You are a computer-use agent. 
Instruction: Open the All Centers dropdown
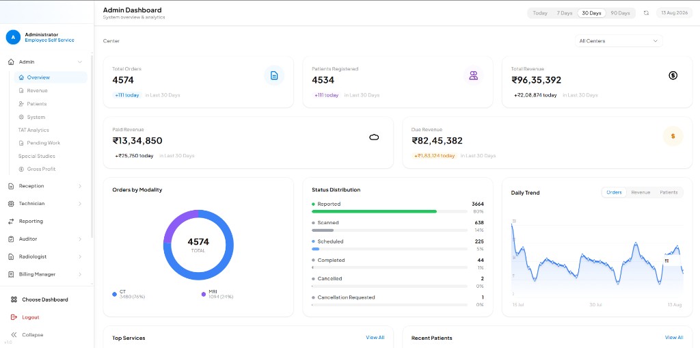[618, 41]
